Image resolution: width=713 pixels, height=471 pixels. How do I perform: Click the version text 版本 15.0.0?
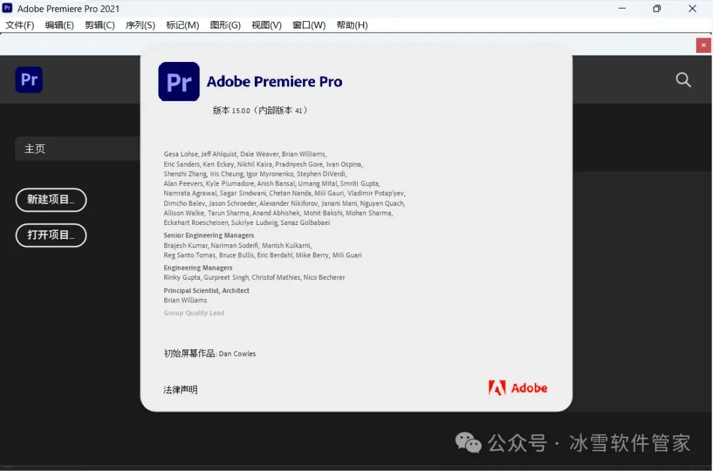[260, 110]
